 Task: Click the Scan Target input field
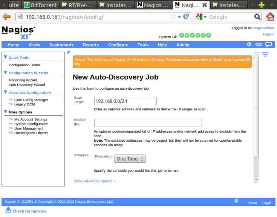pyautogui.click(x=125, y=101)
